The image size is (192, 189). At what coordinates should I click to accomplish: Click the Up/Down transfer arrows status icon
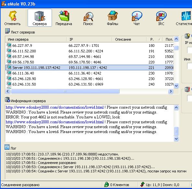142,184
